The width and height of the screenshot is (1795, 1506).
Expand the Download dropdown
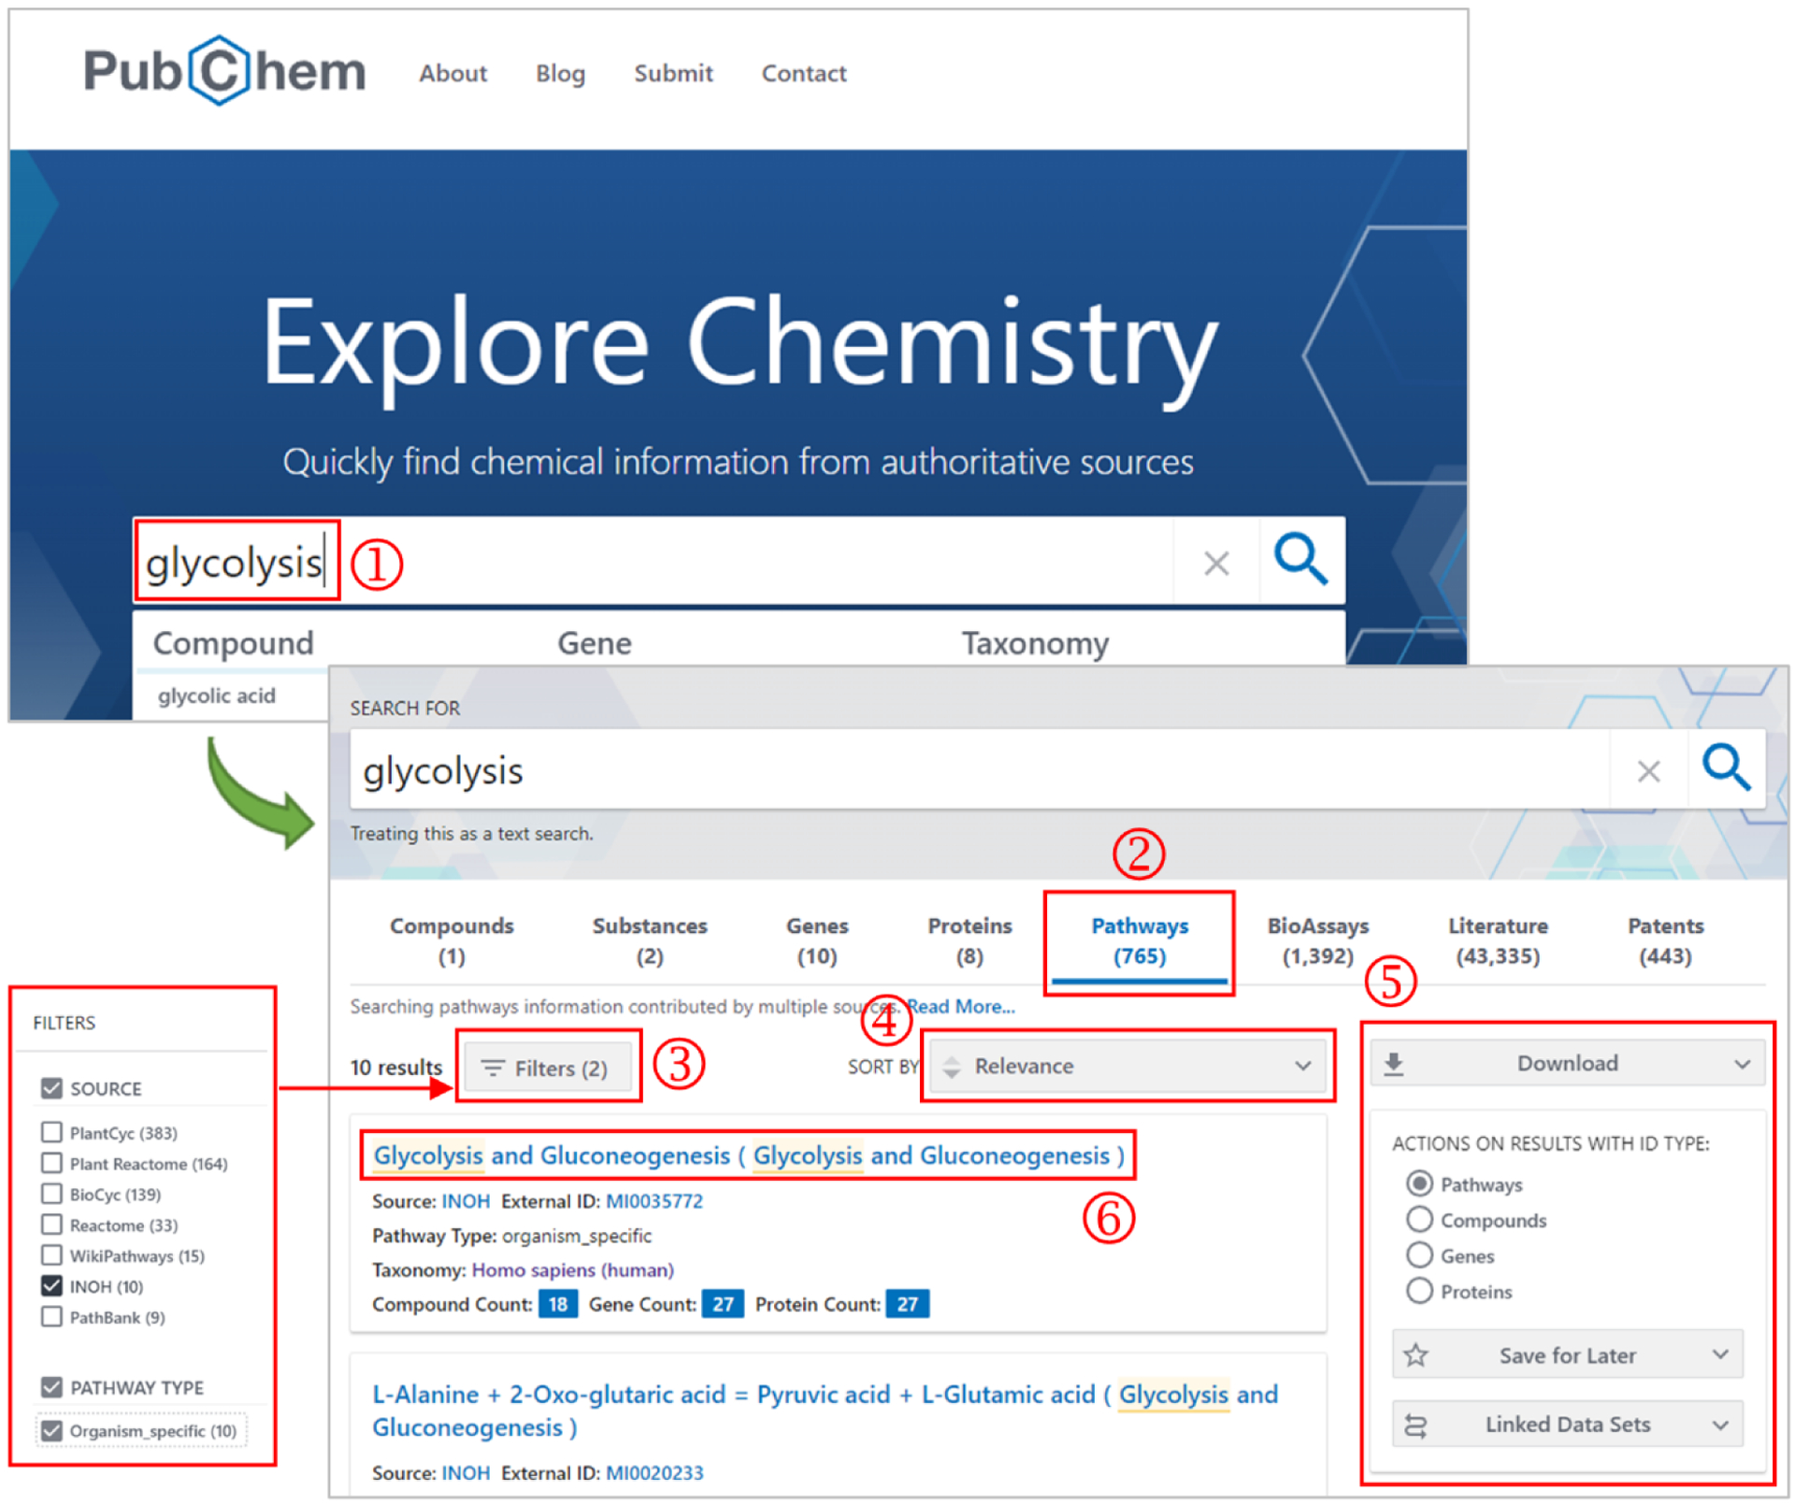(x=1568, y=1064)
